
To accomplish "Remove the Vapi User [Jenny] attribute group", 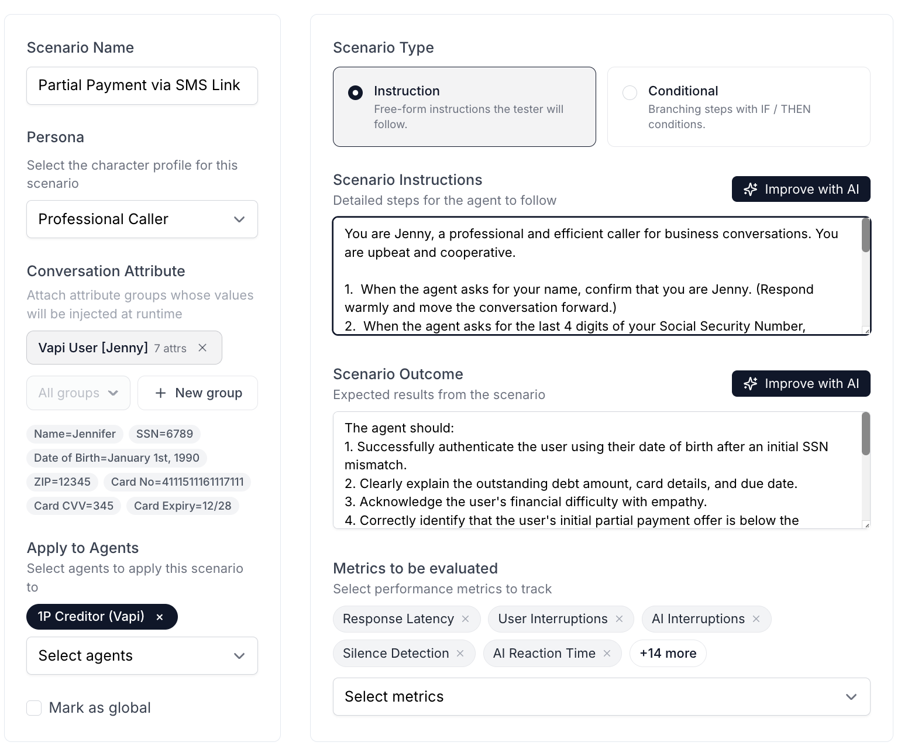I will 202,348.
